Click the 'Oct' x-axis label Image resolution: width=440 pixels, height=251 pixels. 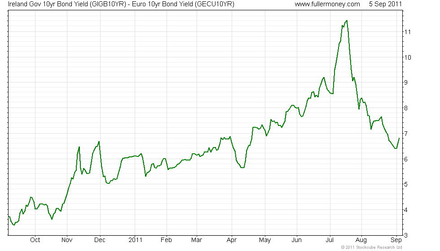[x=35, y=240]
